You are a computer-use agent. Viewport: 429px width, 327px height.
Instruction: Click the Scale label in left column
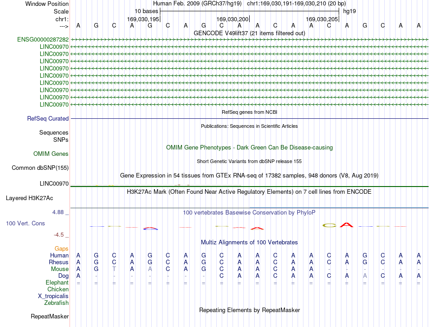[x=61, y=11]
